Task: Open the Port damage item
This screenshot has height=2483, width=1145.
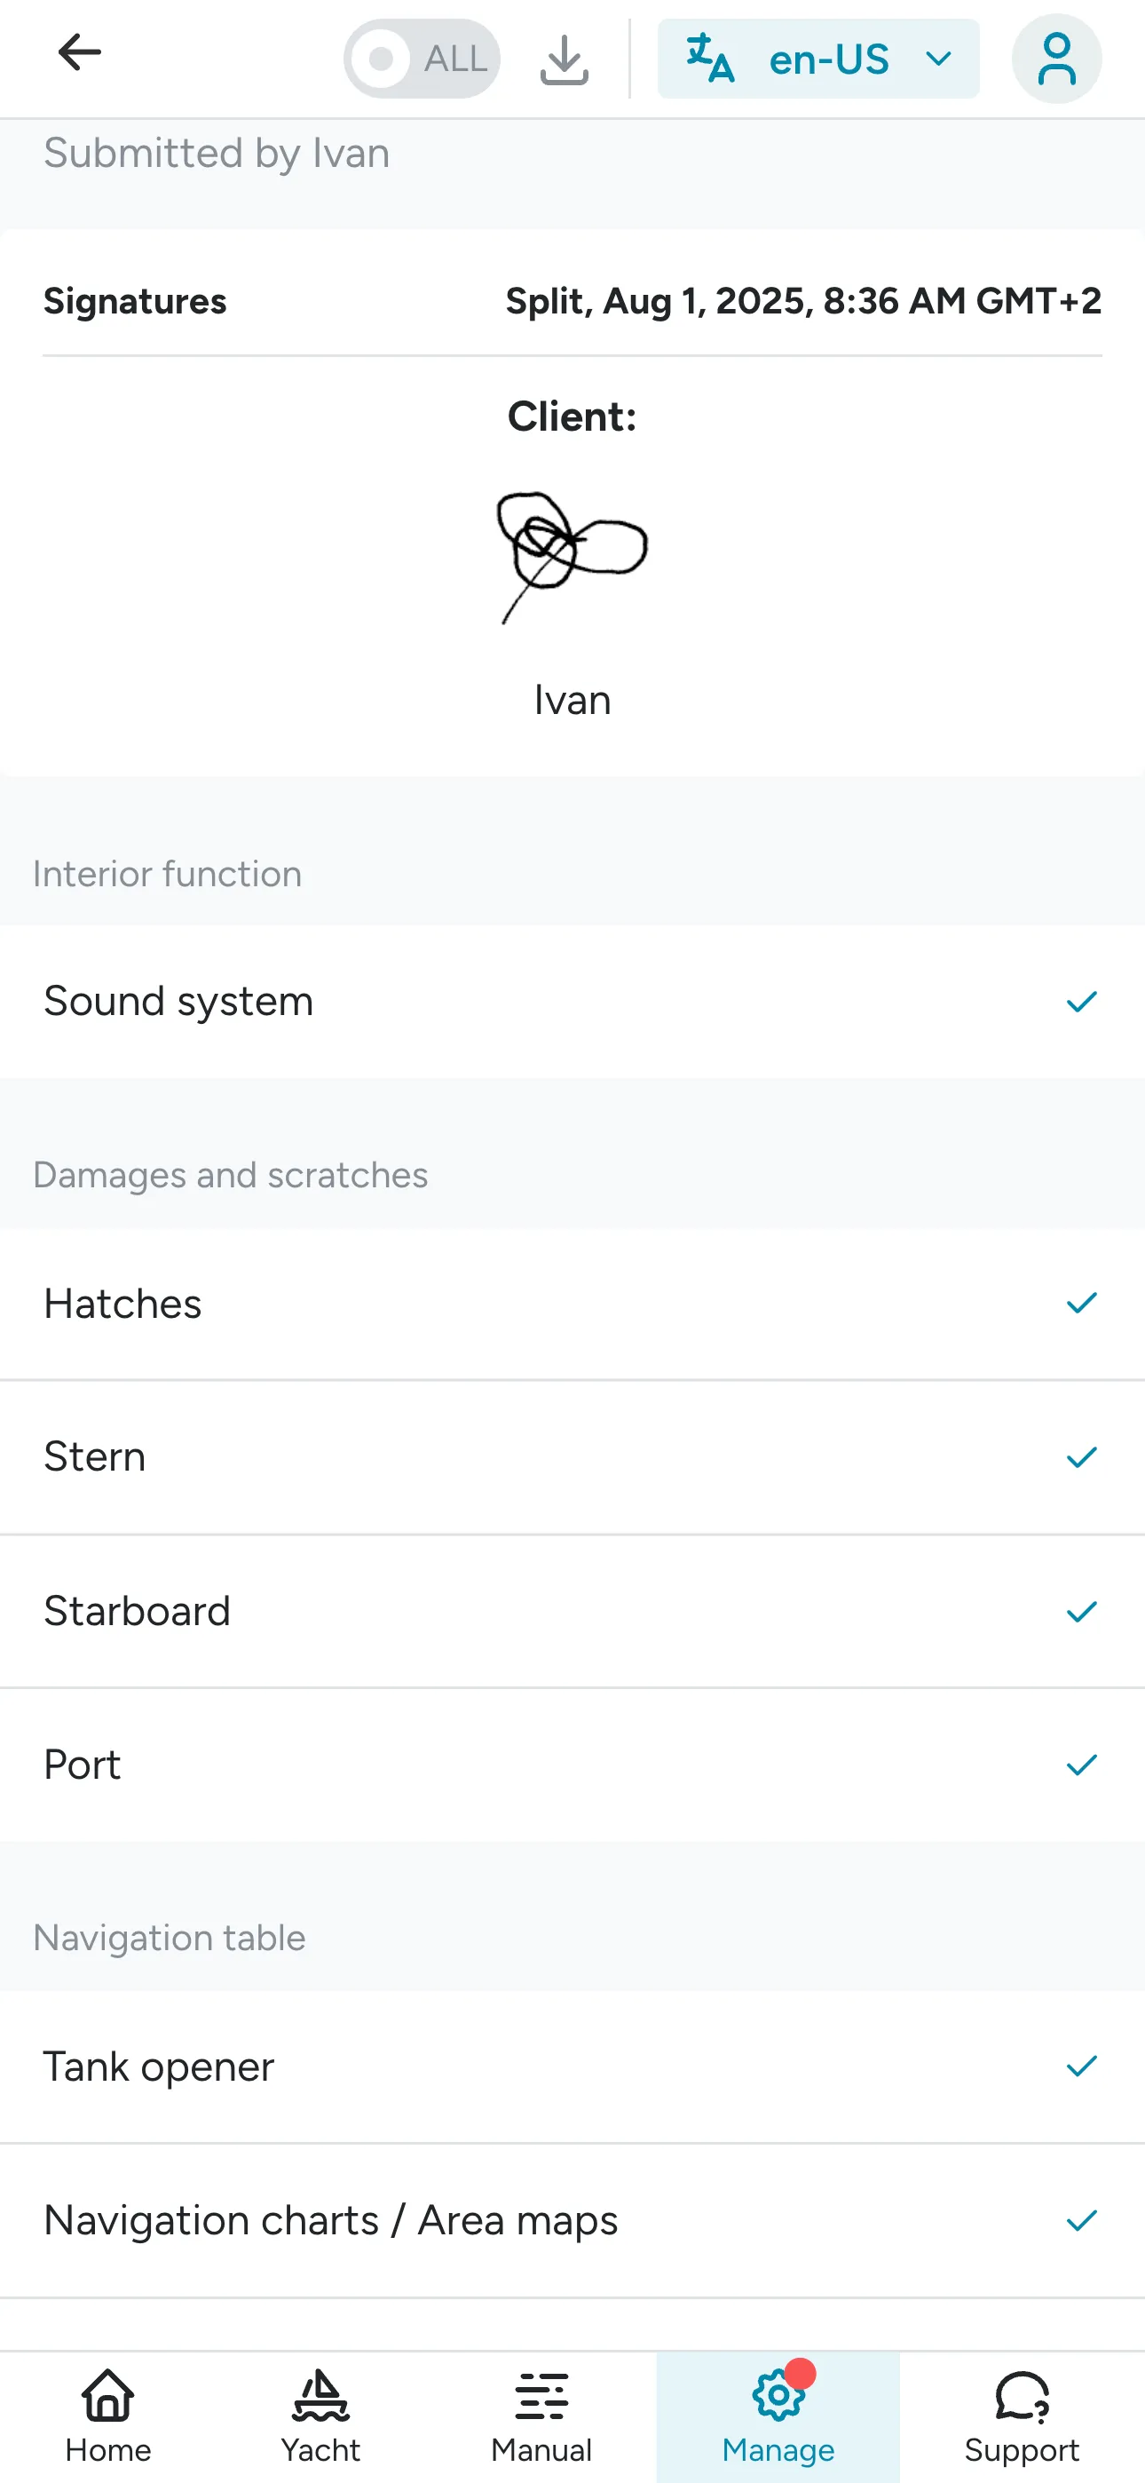Action: 572,1765
